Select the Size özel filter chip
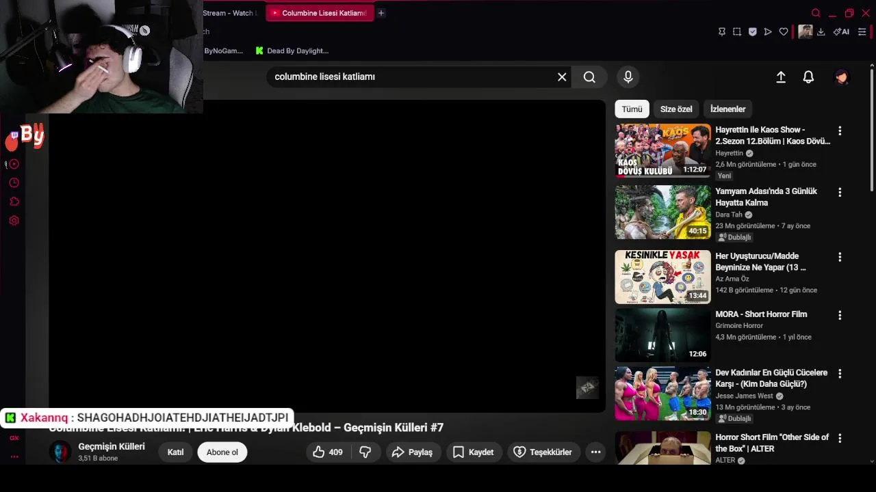The image size is (876, 492). click(x=676, y=109)
